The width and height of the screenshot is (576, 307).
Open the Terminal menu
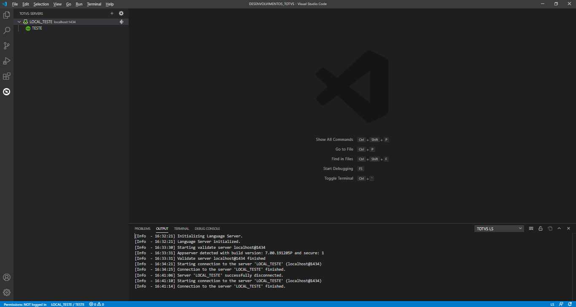point(94,4)
